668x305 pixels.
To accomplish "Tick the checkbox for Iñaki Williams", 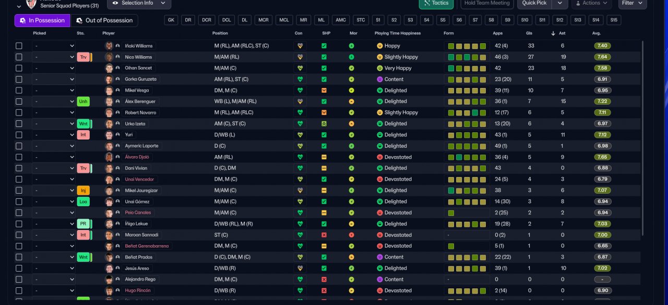I will [x=19, y=46].
